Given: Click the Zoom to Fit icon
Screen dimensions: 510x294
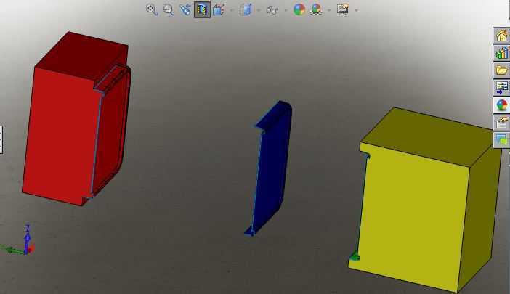Looking at the screenshot, I should click(x=152, y=9).
